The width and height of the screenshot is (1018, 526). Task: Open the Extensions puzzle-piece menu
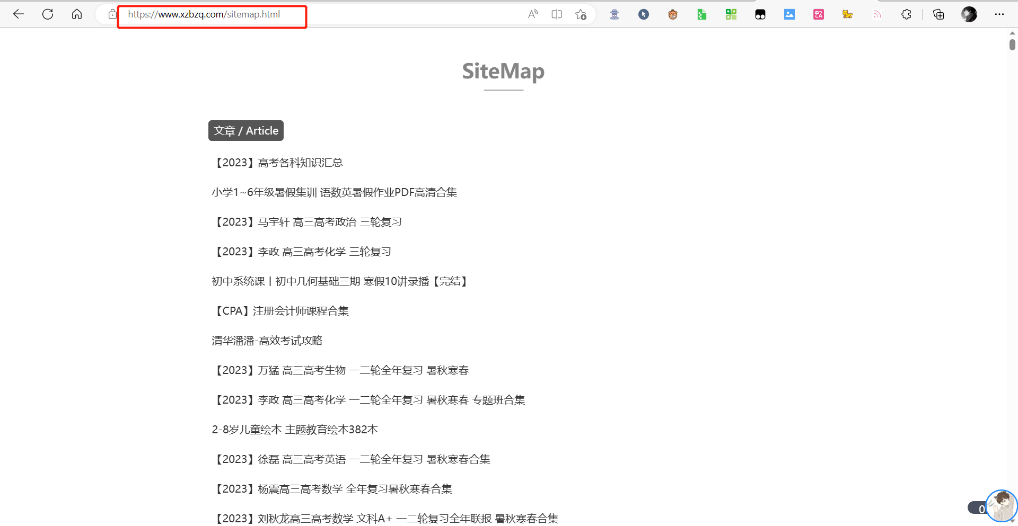tap(906, 14)
